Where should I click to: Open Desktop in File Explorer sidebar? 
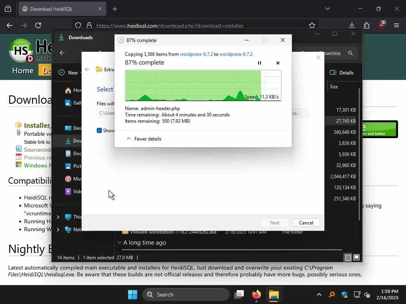(x=73, y=128)
